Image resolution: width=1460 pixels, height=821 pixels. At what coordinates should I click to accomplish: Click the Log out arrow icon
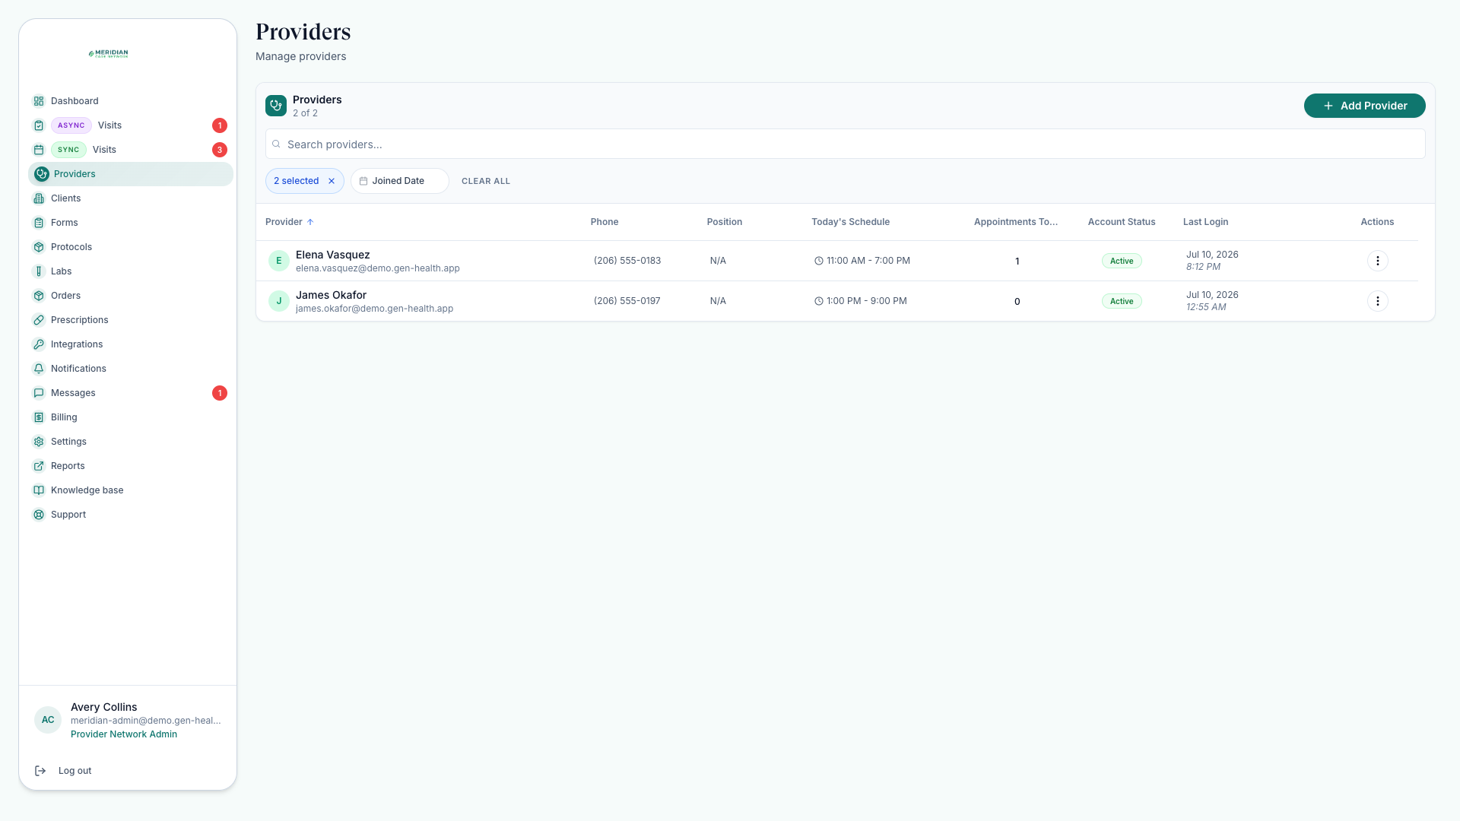40,771
